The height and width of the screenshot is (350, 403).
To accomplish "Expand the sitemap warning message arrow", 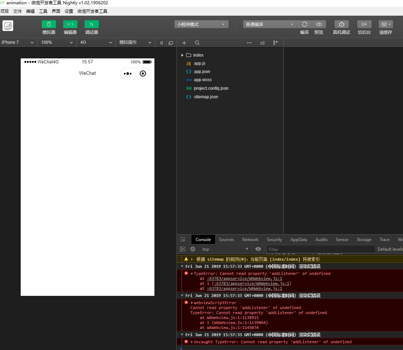I will coord(192,260).
